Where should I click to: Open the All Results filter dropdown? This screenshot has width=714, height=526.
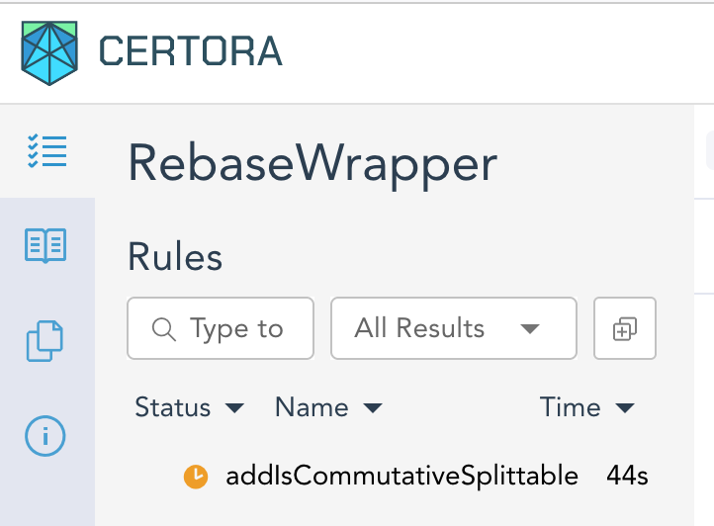tap(453, 328)
